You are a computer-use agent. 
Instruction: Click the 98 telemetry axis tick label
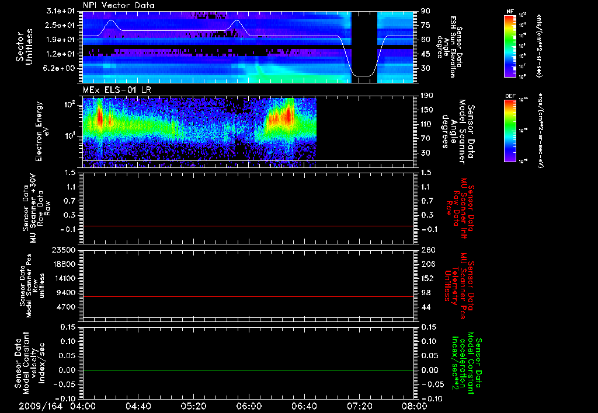pos(426,293)
